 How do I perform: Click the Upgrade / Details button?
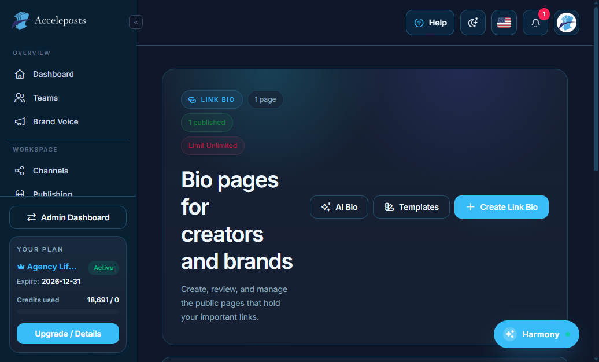coord(68,334)
